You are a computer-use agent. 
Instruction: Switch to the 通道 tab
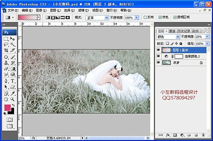tap(172, 31)
